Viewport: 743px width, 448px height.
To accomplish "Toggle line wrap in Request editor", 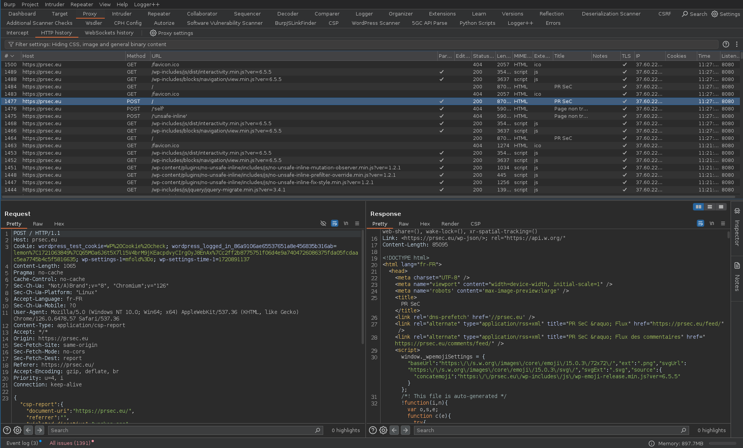I will click(x=334, y=224).
